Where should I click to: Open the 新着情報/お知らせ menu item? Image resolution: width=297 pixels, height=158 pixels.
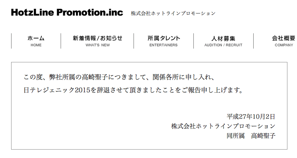point(97,38)
